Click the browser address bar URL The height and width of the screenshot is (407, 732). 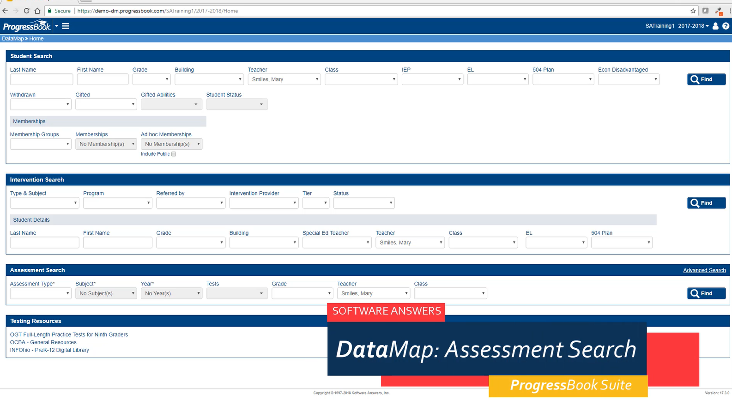click(x=157, y=11)
